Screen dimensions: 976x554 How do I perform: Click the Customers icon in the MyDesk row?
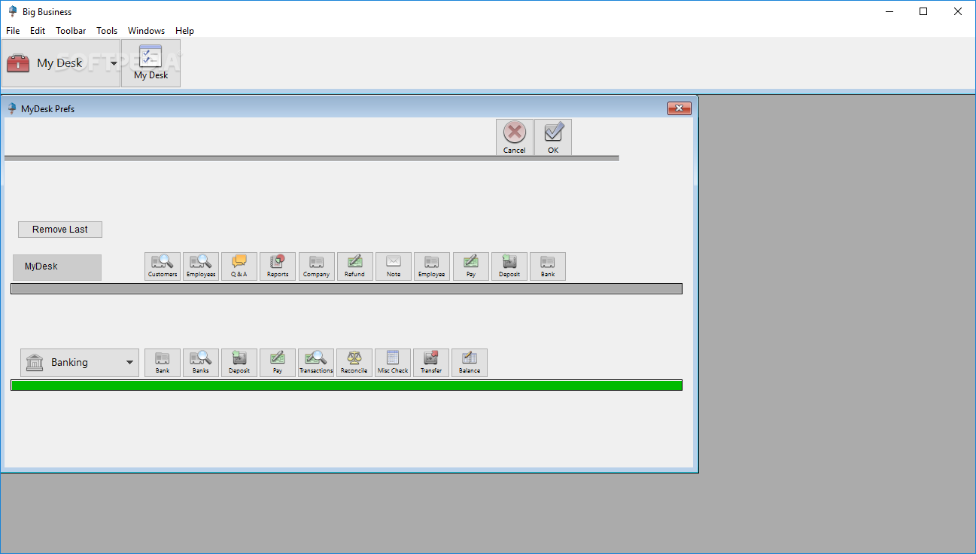pyautogui.click(x=163, y=266)
